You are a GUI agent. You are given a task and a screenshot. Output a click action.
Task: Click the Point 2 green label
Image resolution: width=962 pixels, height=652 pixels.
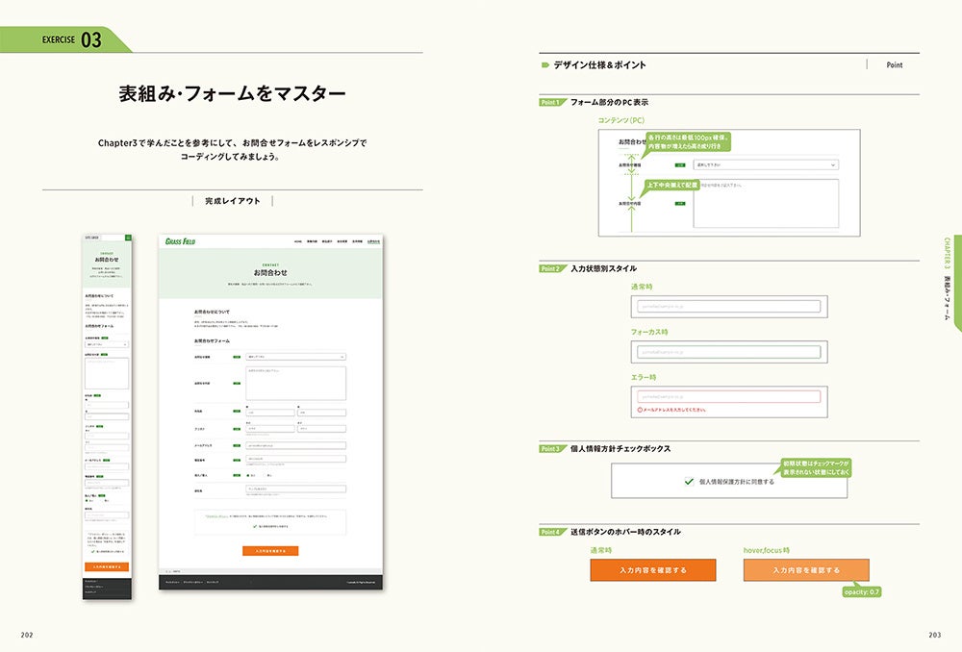click(551, 268)
